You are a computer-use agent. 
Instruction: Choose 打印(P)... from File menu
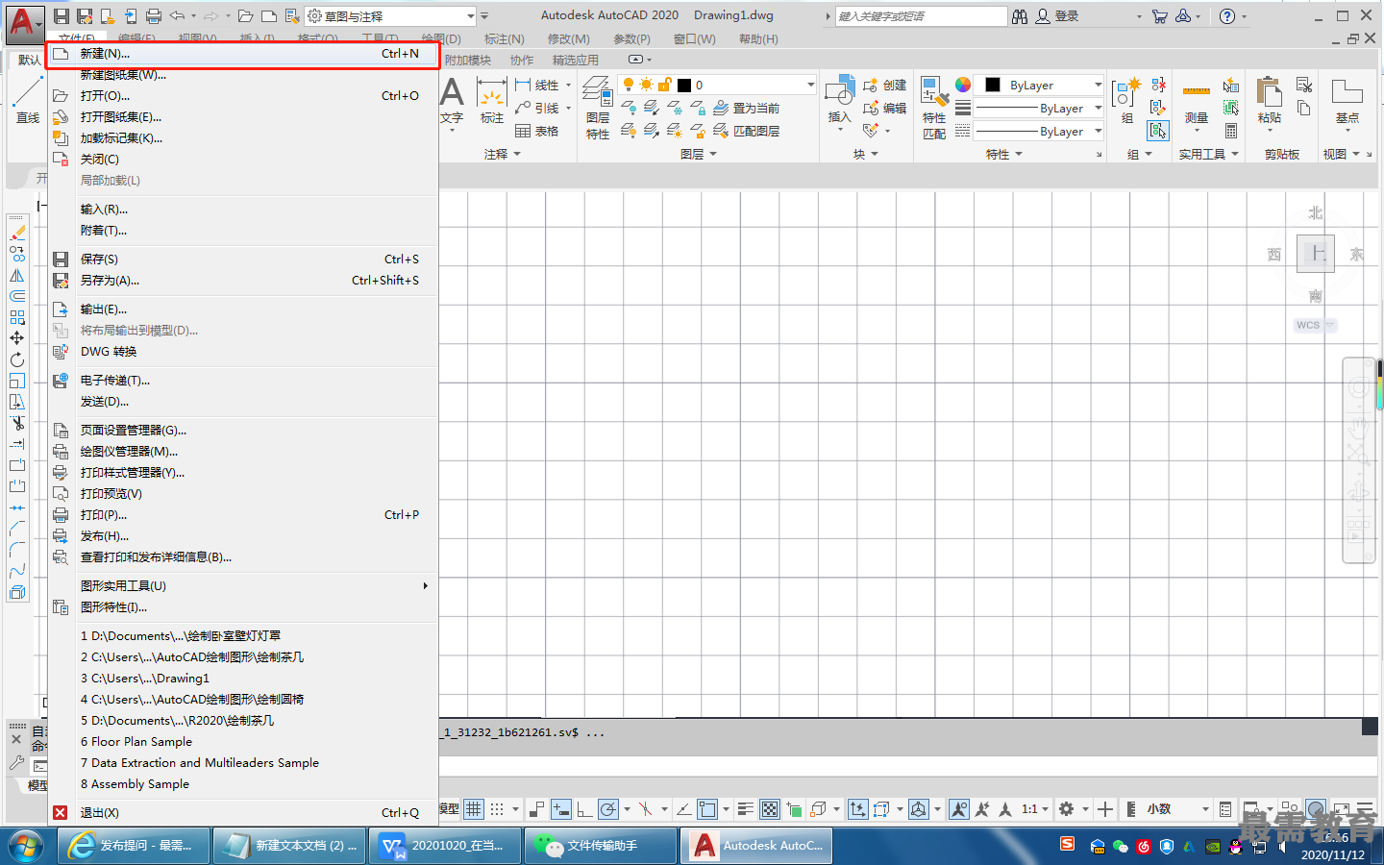point(244,515)
